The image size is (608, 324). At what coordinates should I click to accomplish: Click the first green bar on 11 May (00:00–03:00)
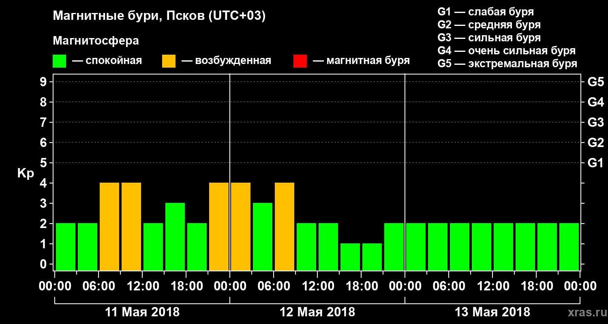click(66, 247)
